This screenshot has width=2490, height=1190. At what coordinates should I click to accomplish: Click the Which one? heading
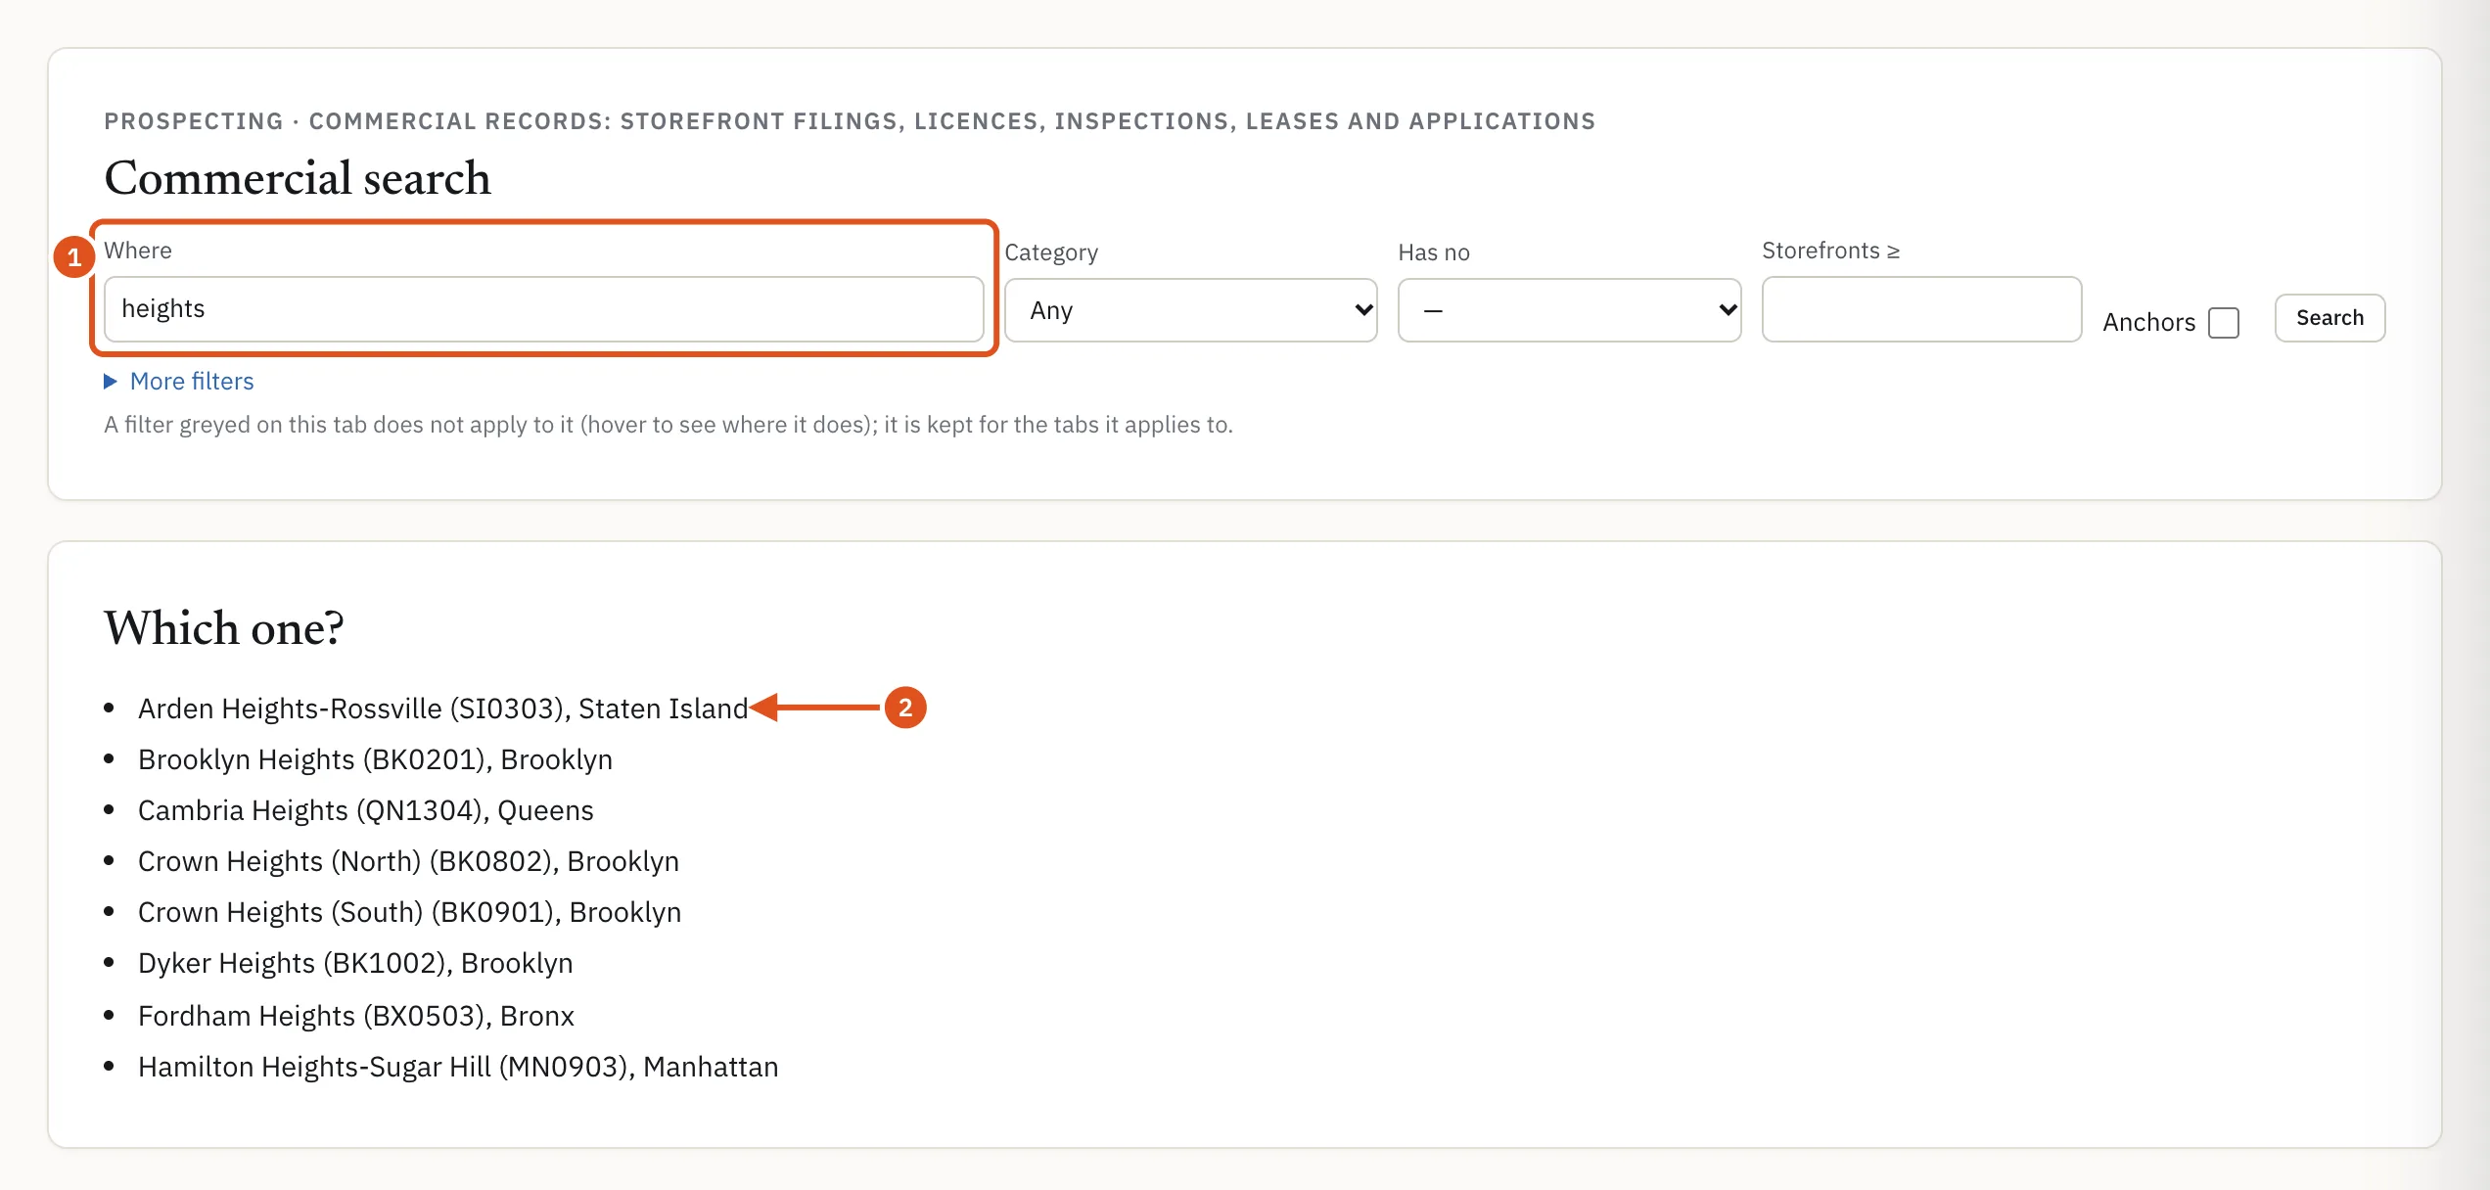224,628
